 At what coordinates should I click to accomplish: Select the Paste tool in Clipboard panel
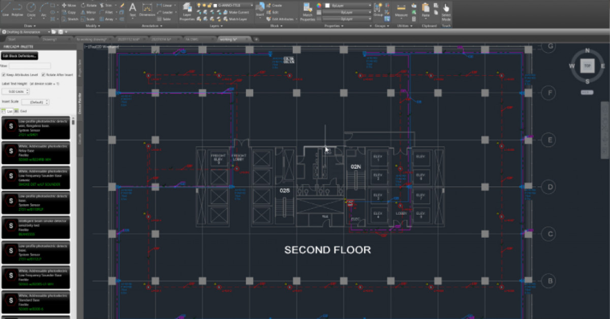[425, 9]
